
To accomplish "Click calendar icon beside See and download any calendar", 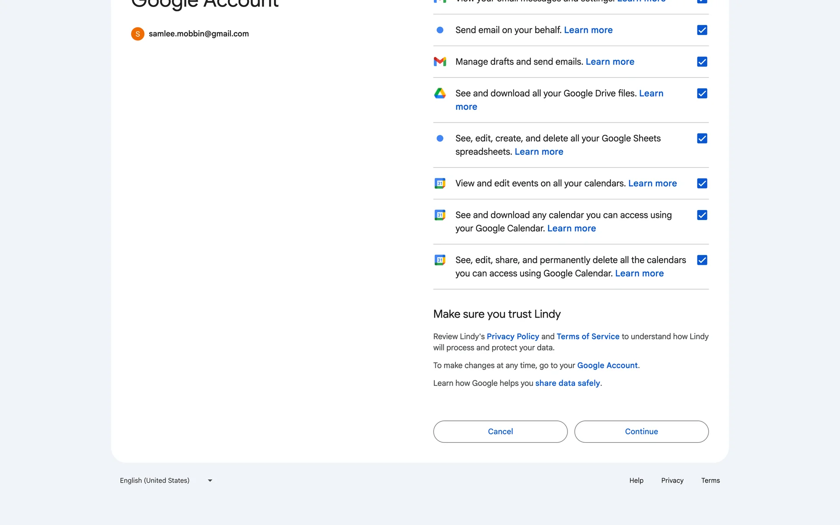I will [x=440, y=215].
